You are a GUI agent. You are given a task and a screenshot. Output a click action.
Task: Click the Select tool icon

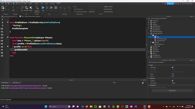pyautogui.click(x=31, y=8)
